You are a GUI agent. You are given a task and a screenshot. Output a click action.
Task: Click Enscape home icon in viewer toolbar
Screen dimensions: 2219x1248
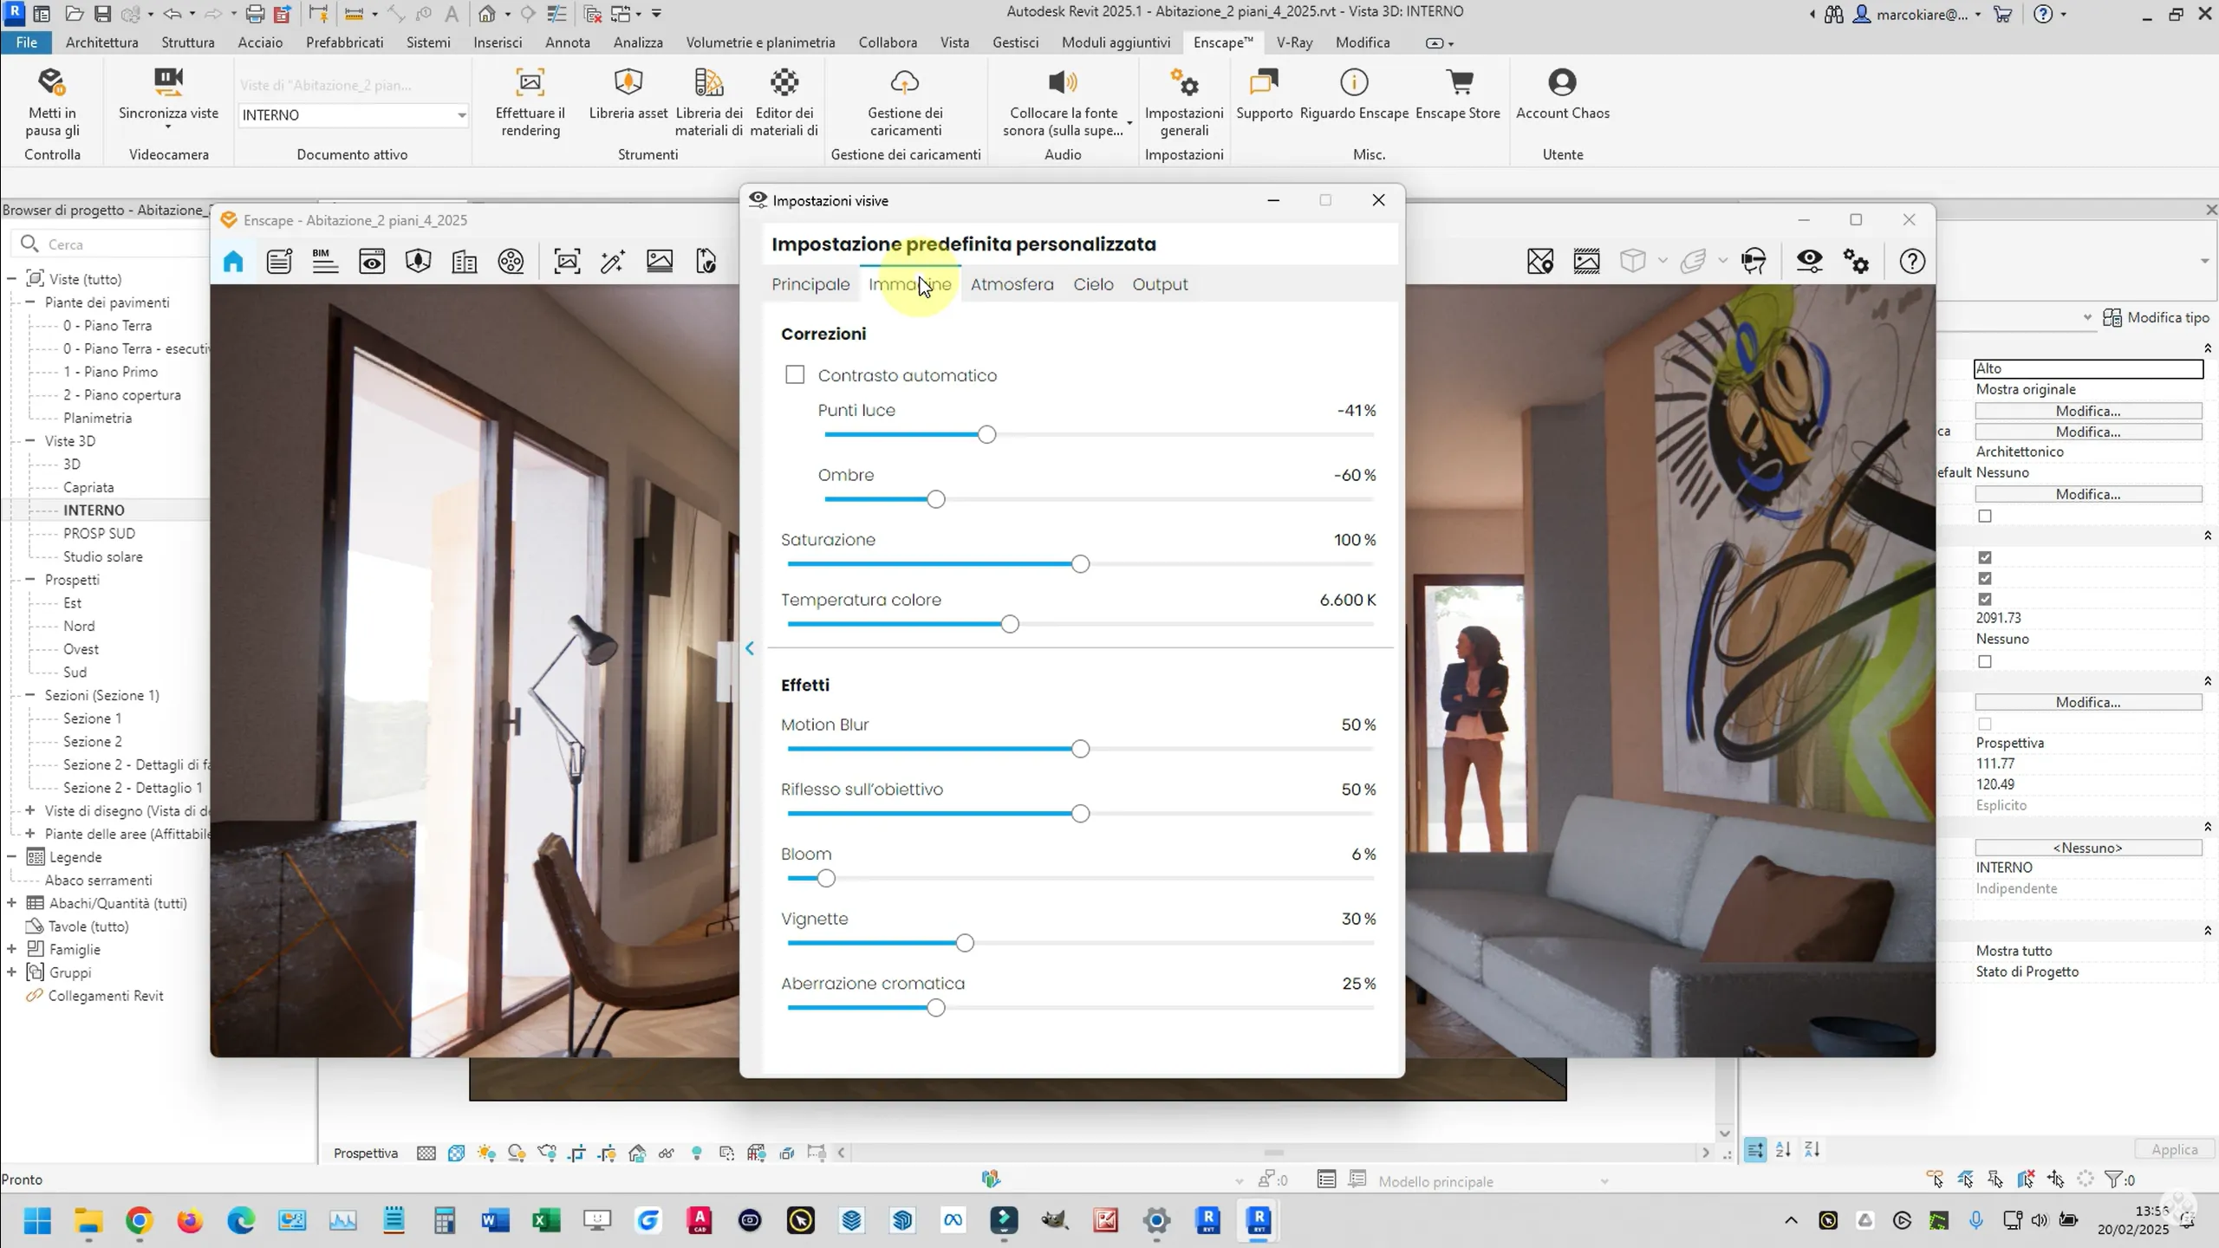pyautogui.click(x=233, y=262)
